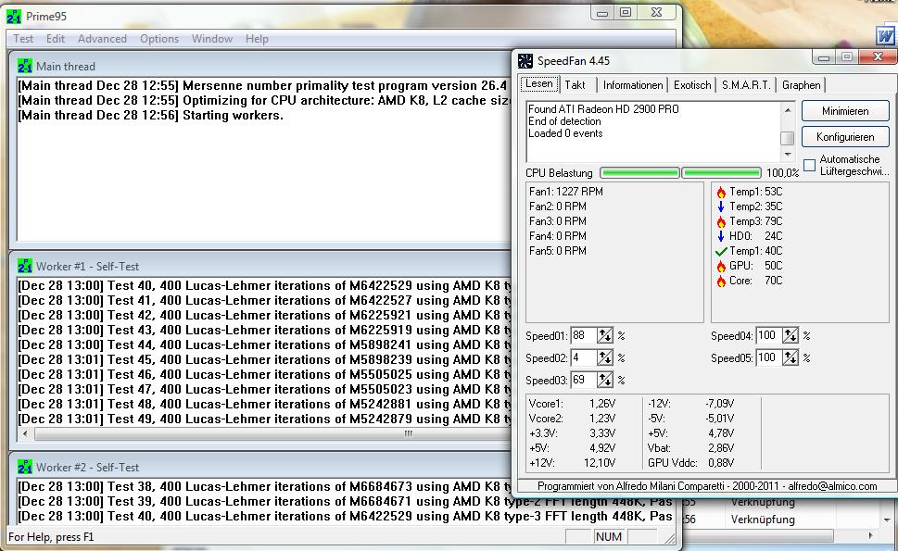
Task: Click the SpeedFan log scroll up arrow
Action: (788, 110)
